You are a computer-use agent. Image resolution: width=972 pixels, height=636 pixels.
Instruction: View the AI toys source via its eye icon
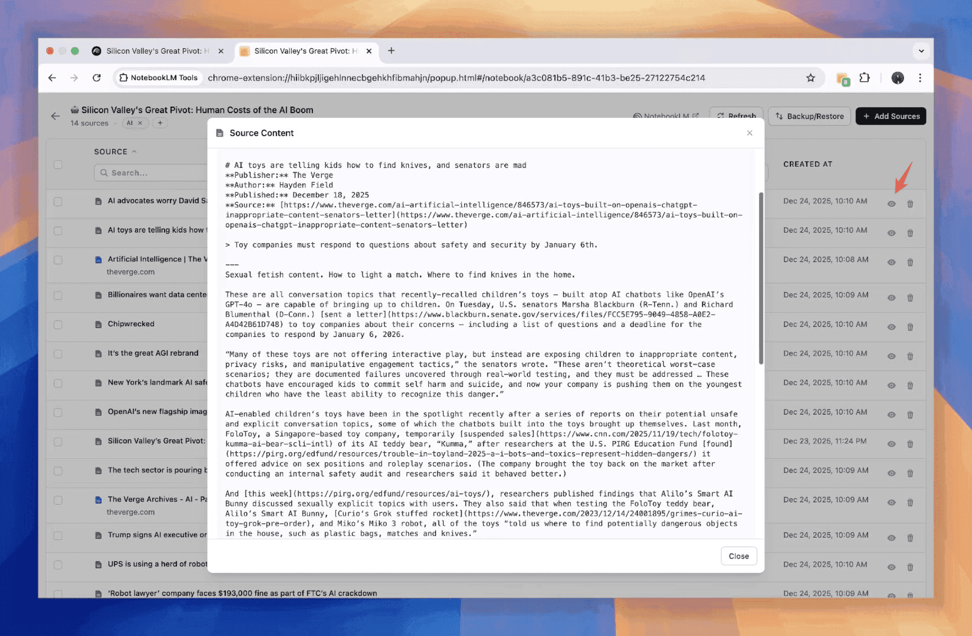click(x=891, y=233)
